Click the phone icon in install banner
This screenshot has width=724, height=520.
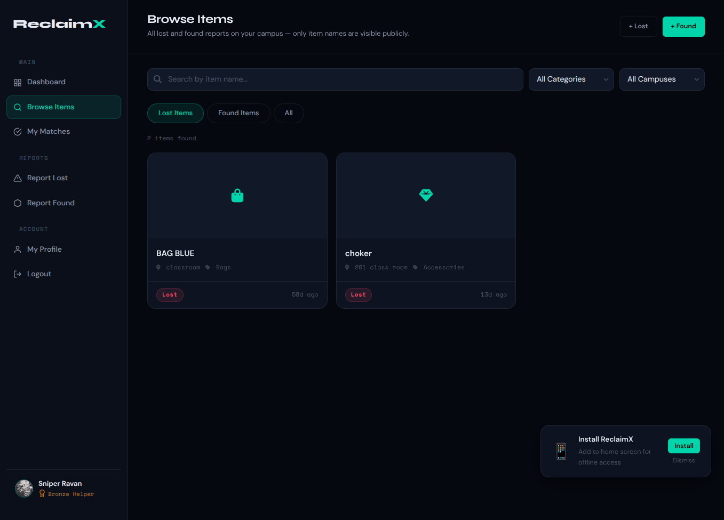pyautogui.click(x=561, y=451)
